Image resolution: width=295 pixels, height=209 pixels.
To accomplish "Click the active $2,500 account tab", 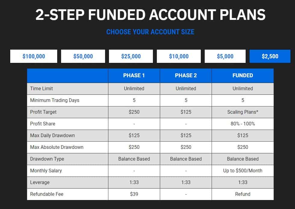I will pos(270,56).
